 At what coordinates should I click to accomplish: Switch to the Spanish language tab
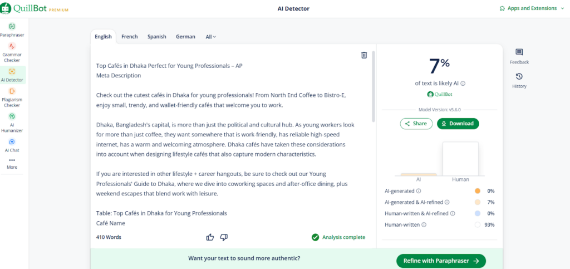tap(156, 37)
